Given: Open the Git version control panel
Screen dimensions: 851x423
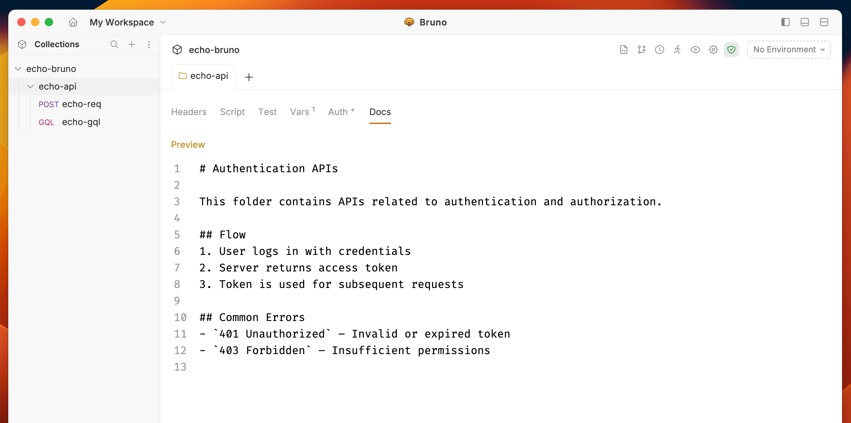Looking at the screenshot, I should [x=641, y=50].
